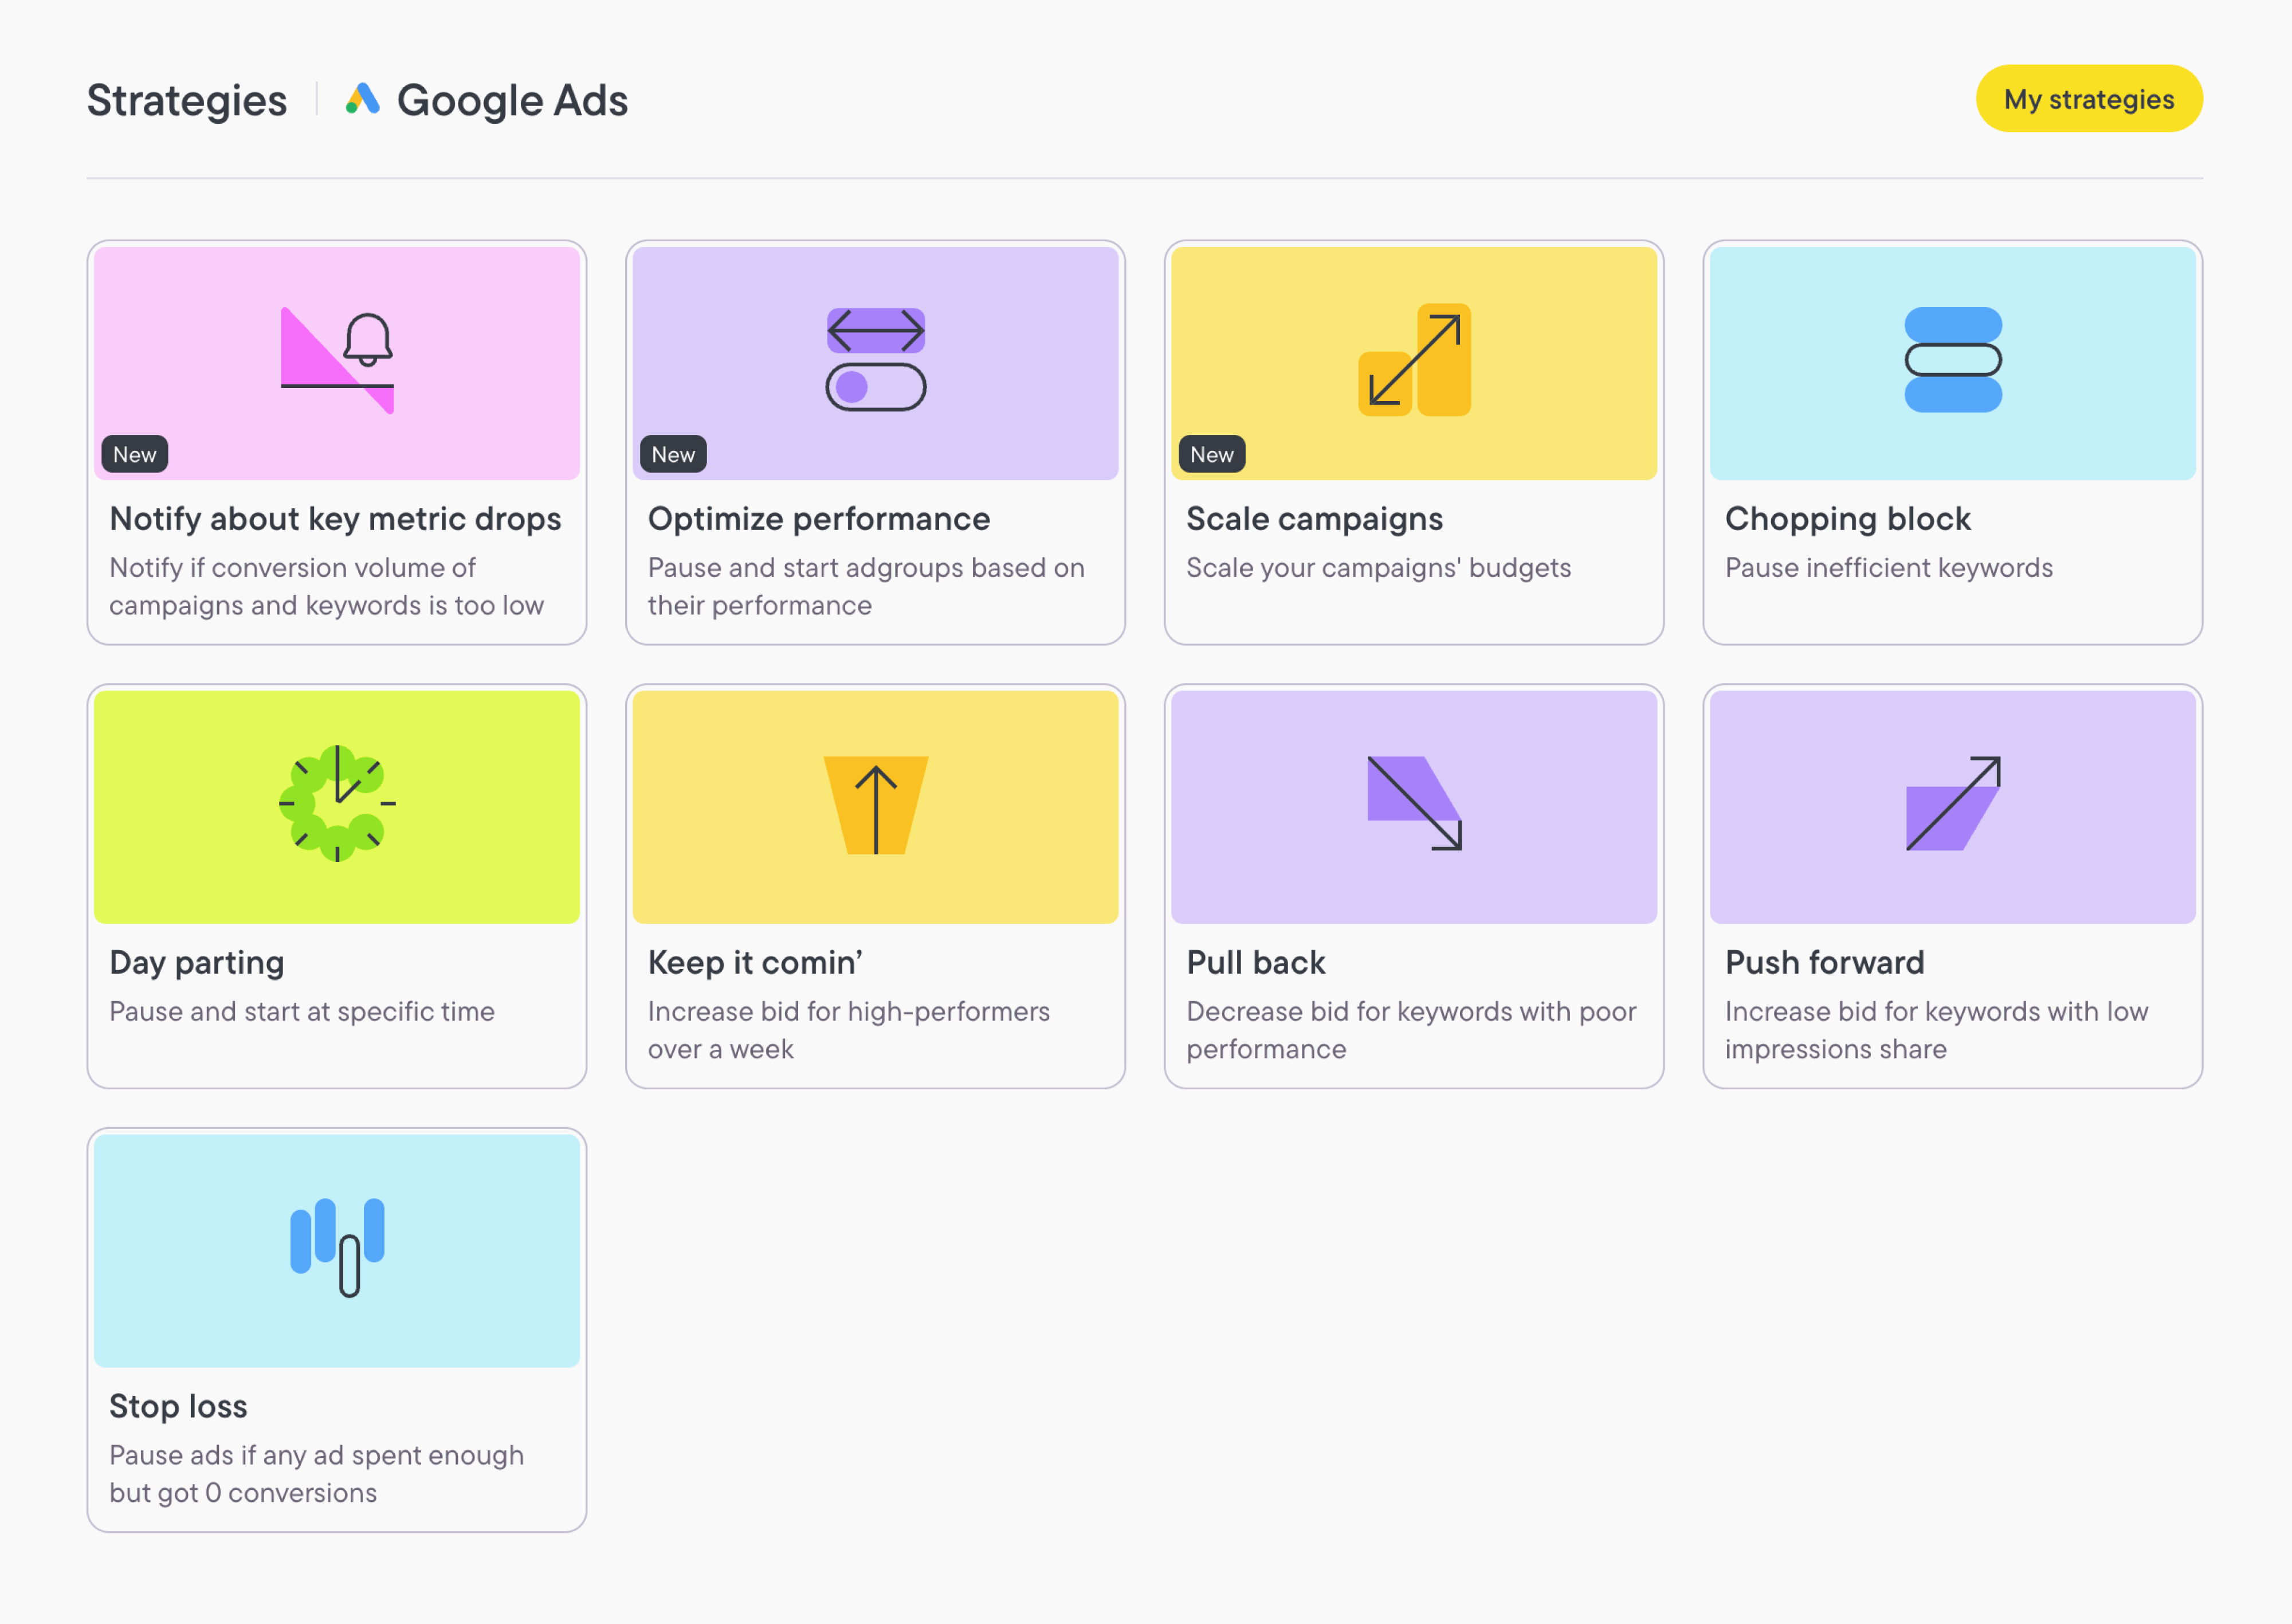The height and width of the screenshot is (1624, 2292).
Task: Click the scale arrows icon on Scale campaigns
Action: 1414,360
